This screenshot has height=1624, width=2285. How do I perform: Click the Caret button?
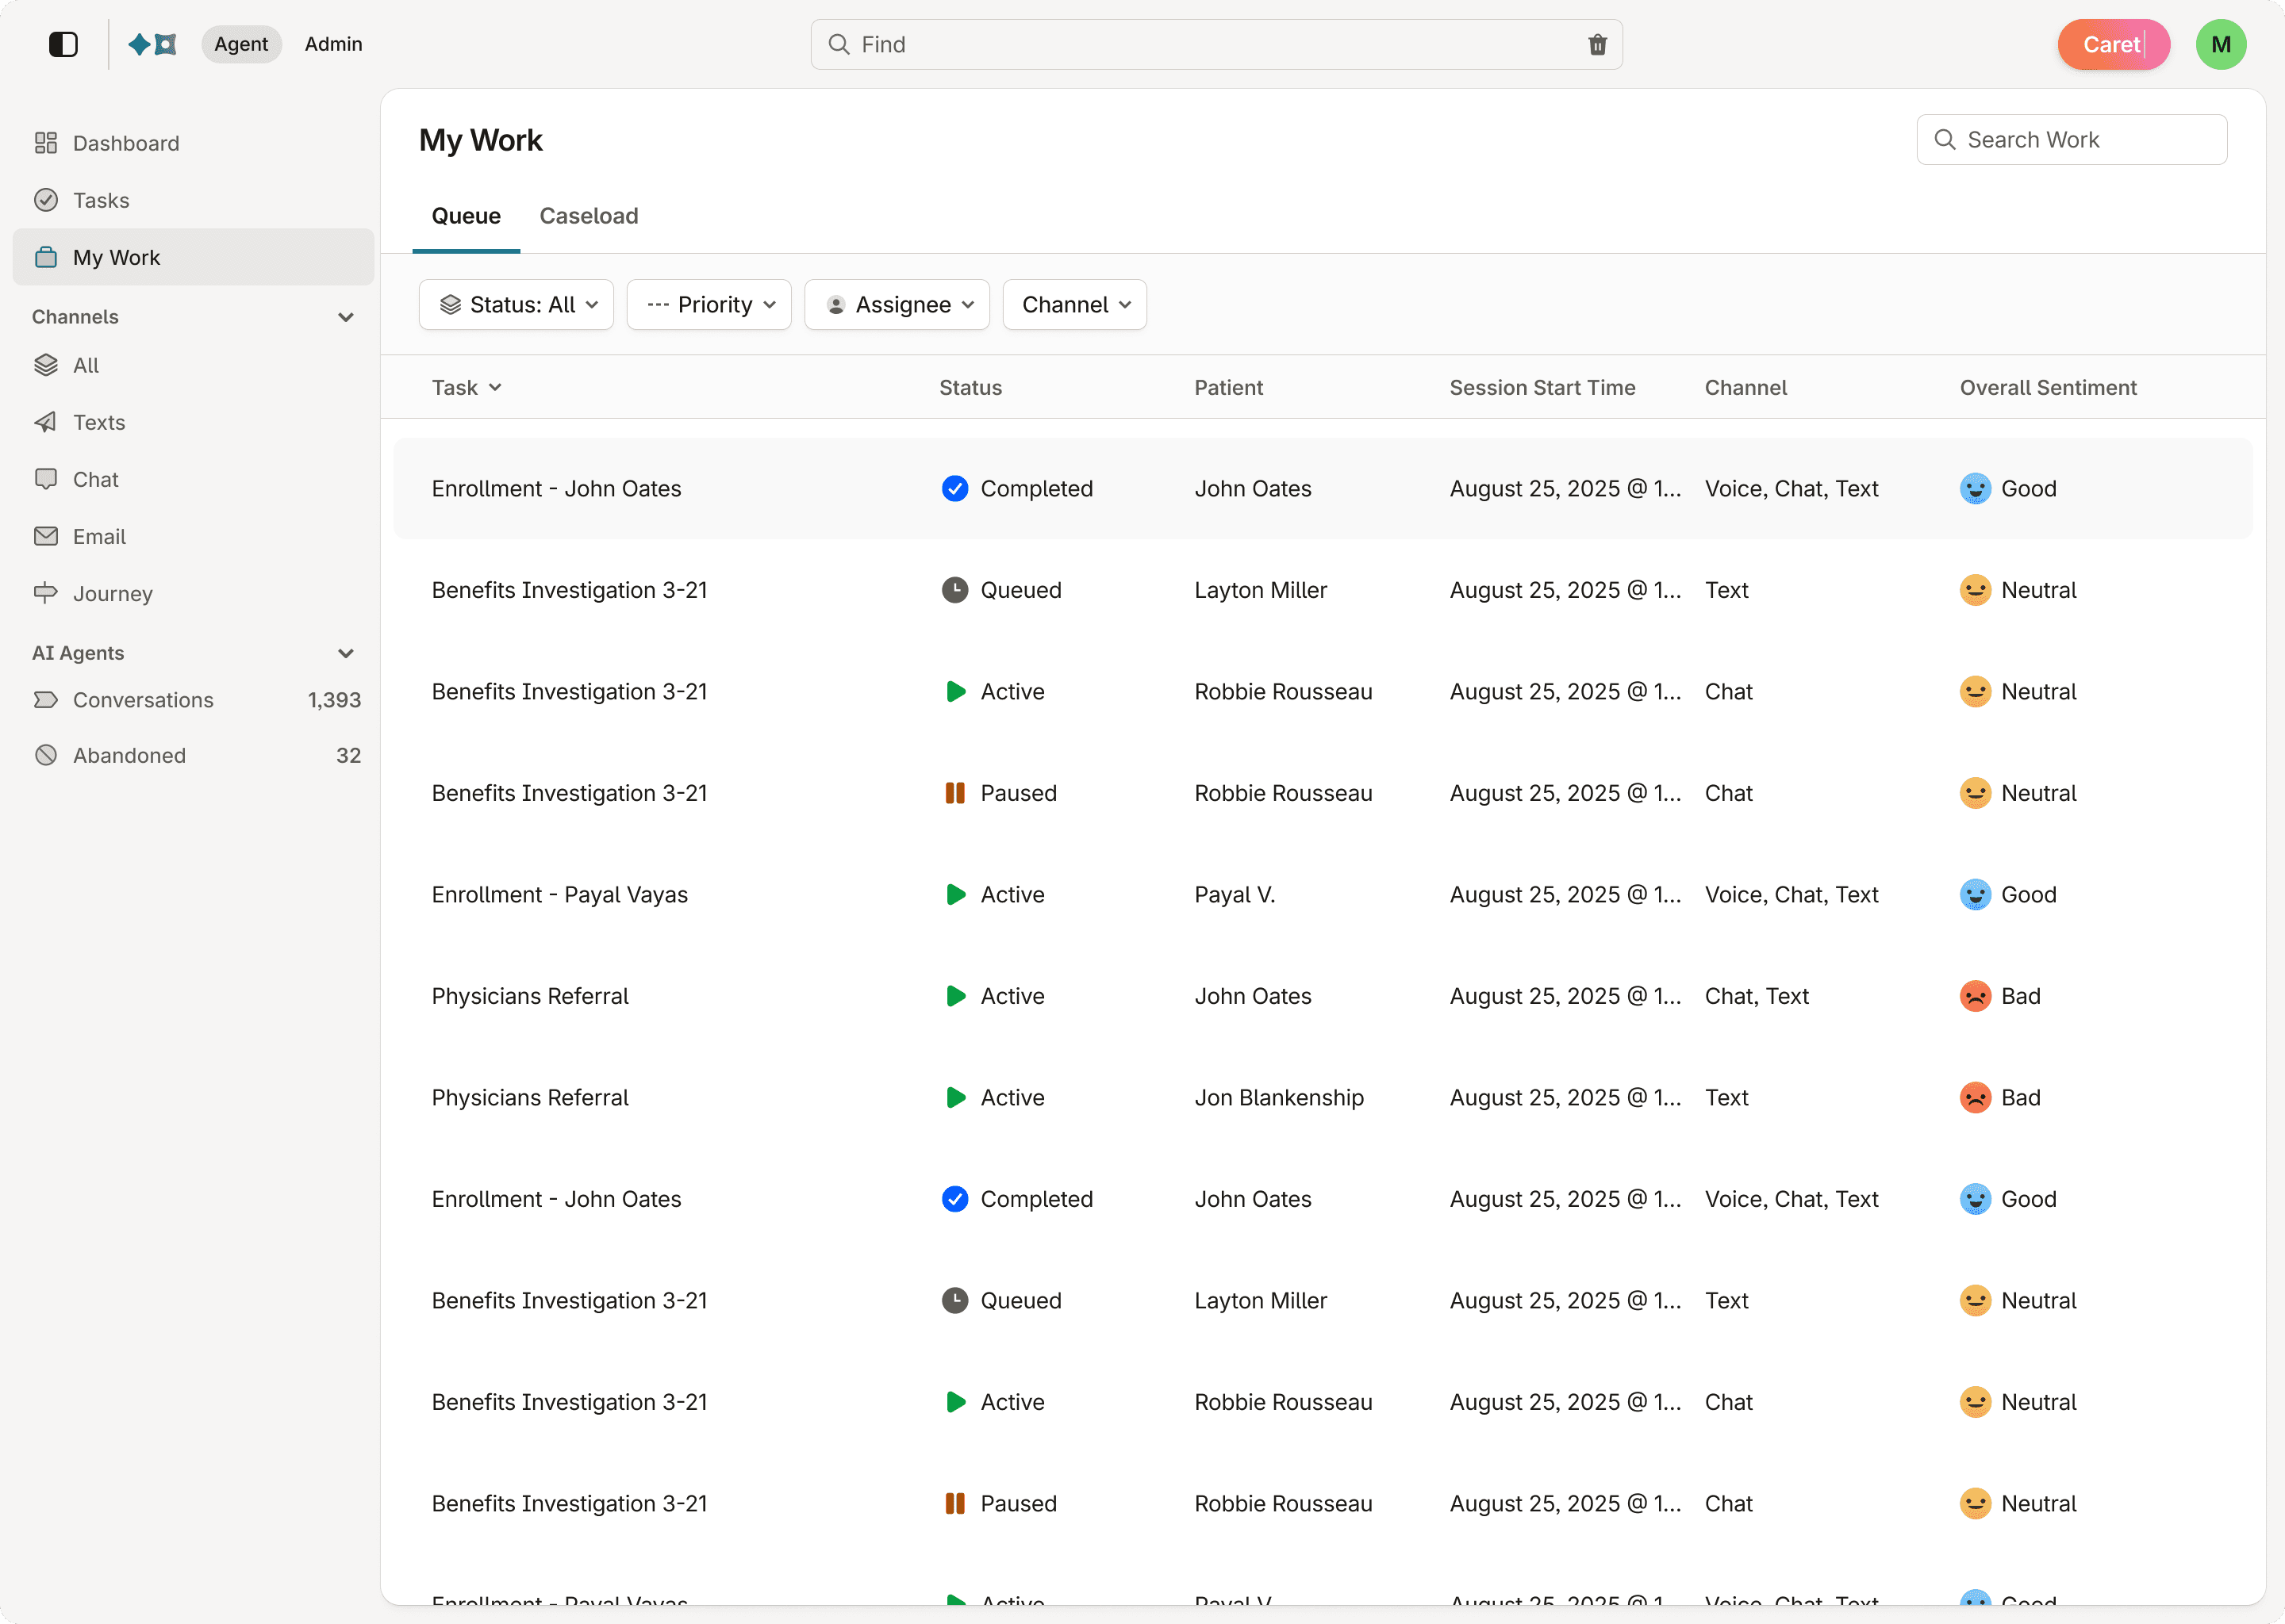(x=2112, y=45)
